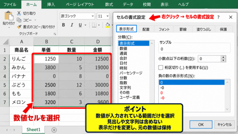Toggle Bold formatting
Image resolution: width=238 pixels, height=134 pixels.
[64, 25]
